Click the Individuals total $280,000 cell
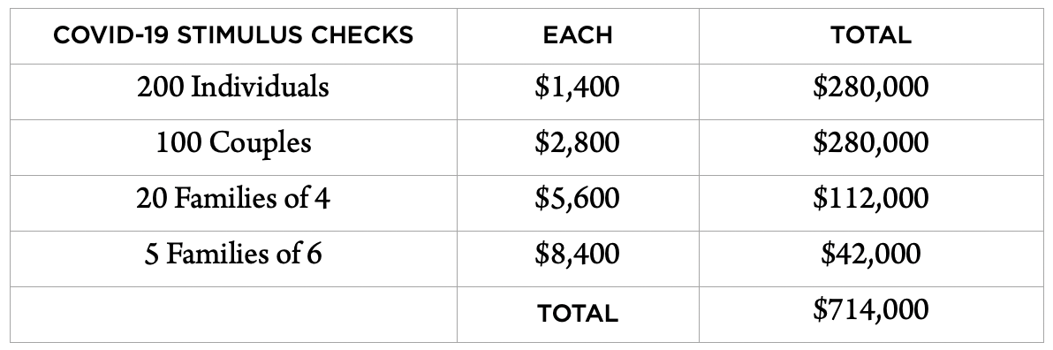Image resolution: width=1053 pixels, height=350 pixels. (871, 92)
